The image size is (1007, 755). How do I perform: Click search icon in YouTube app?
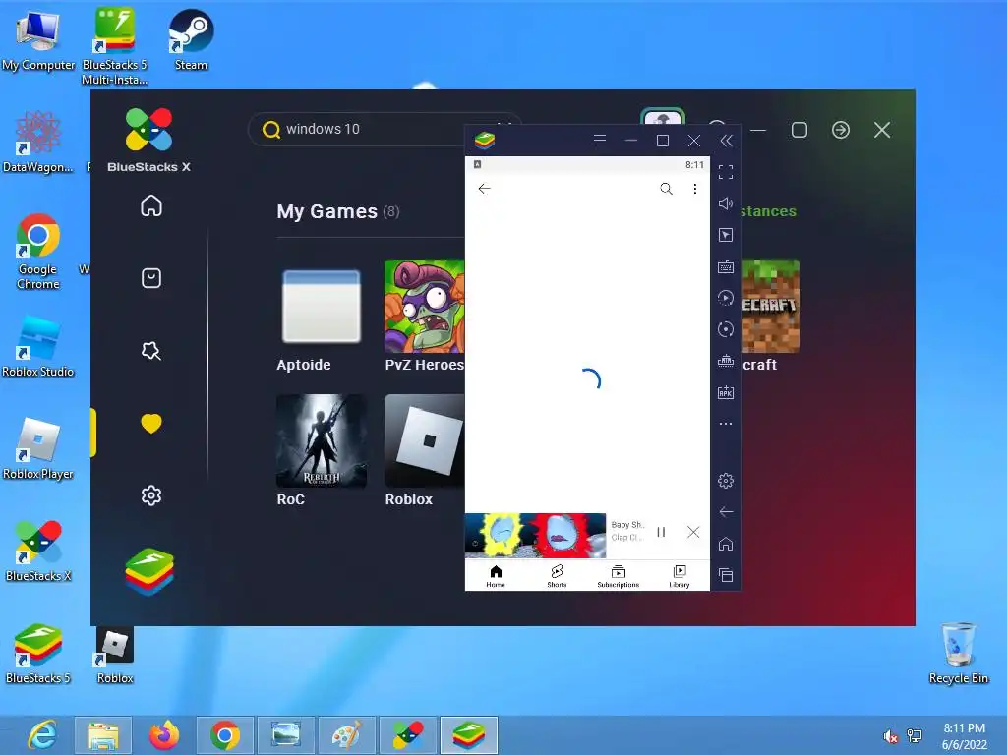pyautogui.click(x=666, y=189)
